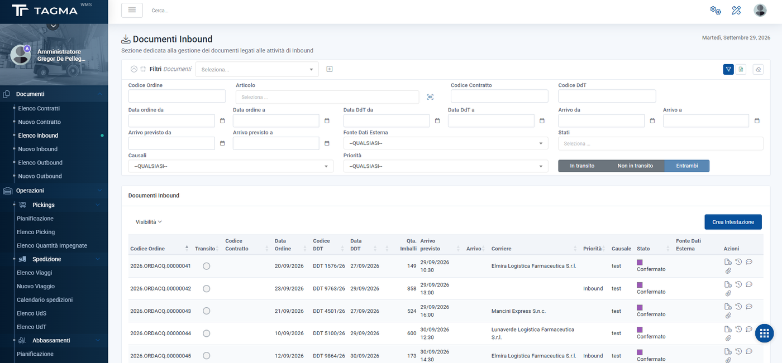Open the DDT 1576/26 link

coord(329,266)
